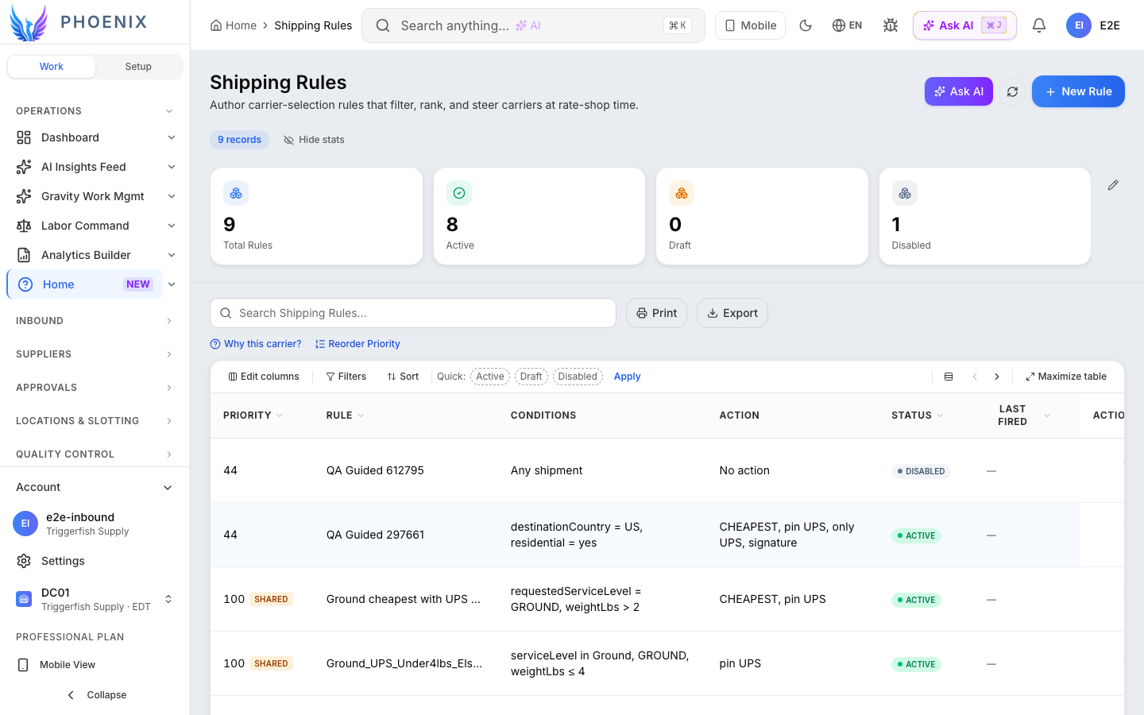Open LOCATIONS & SLOTTING section
1144x715 pixels.
(x=95, y=421)
